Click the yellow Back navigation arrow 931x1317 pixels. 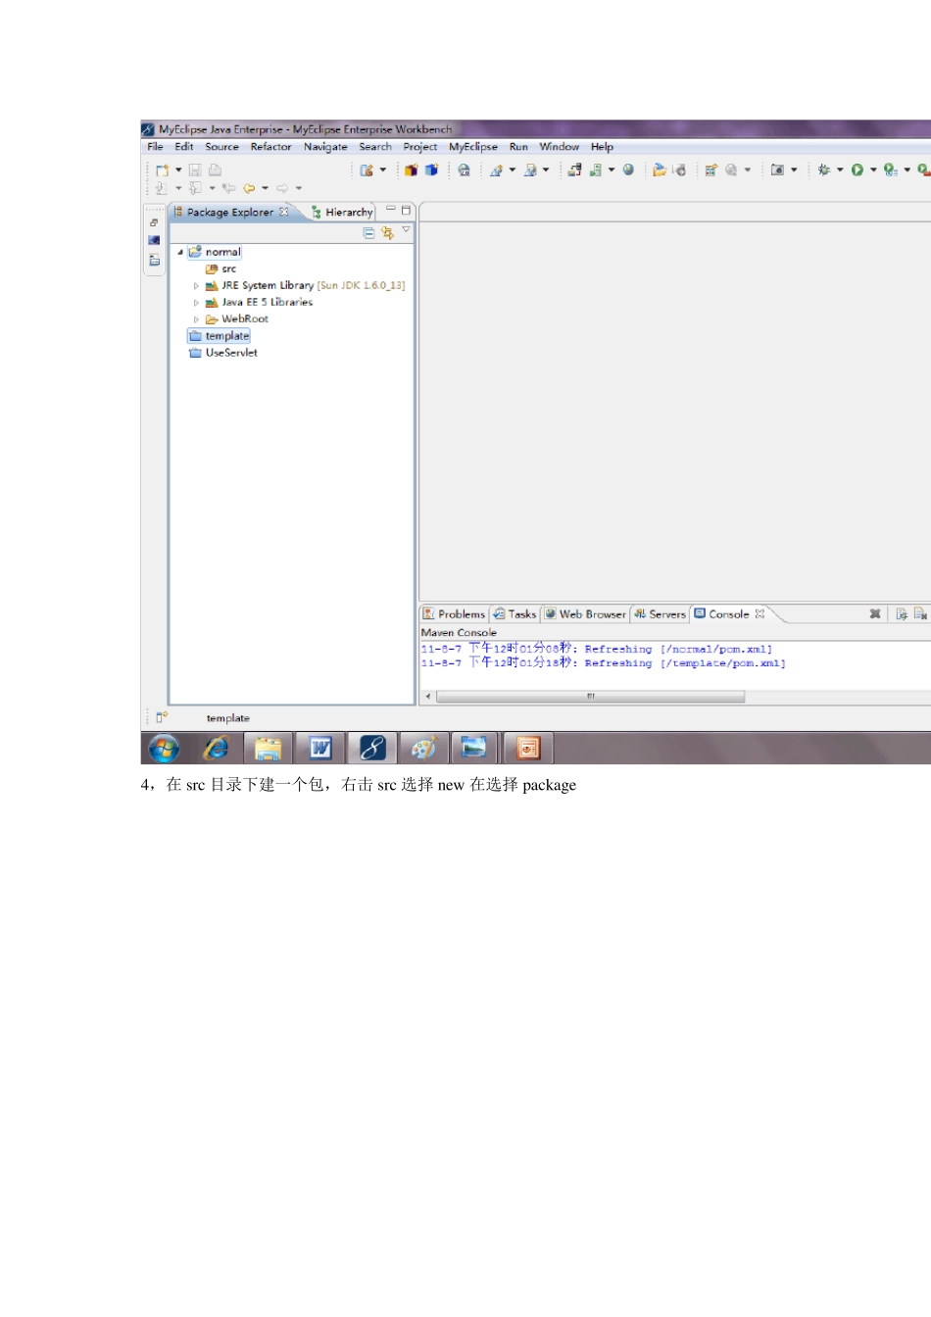click(x=249, y=188)
